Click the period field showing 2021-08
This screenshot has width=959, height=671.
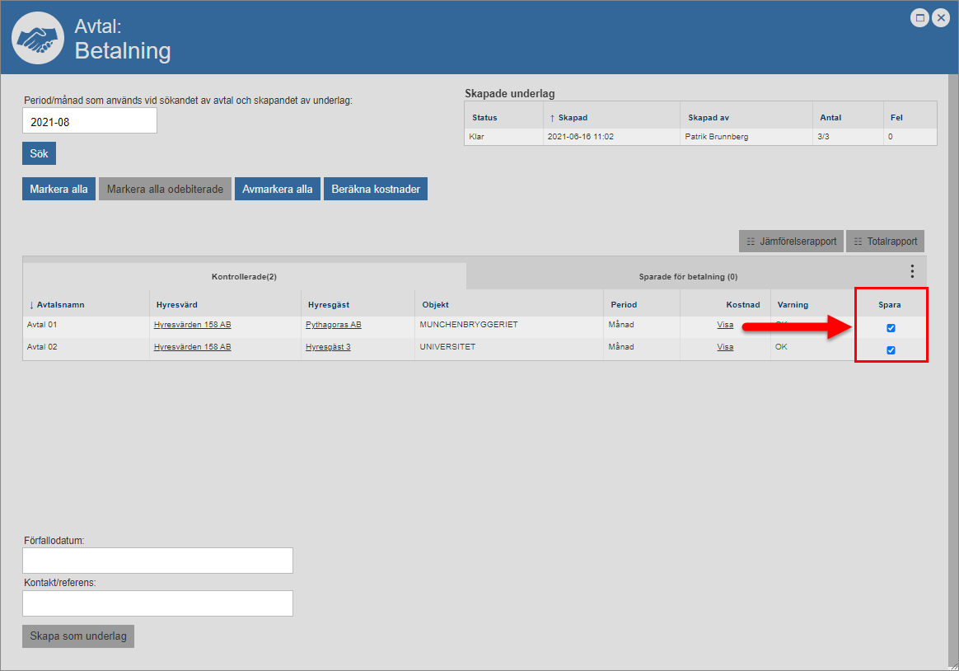[x=89, y=121]
